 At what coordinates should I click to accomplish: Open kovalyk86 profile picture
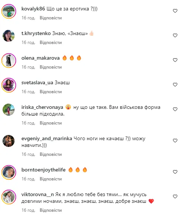coord(9,11)
